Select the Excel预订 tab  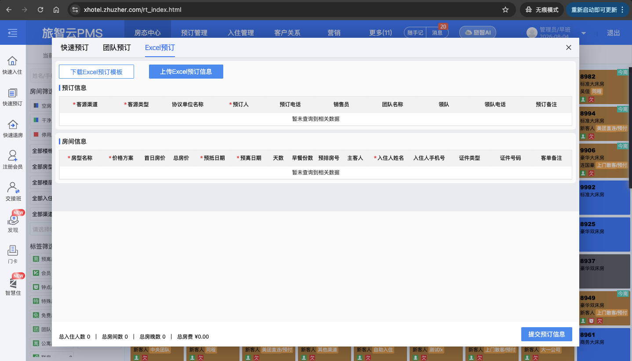pos(160,47)
